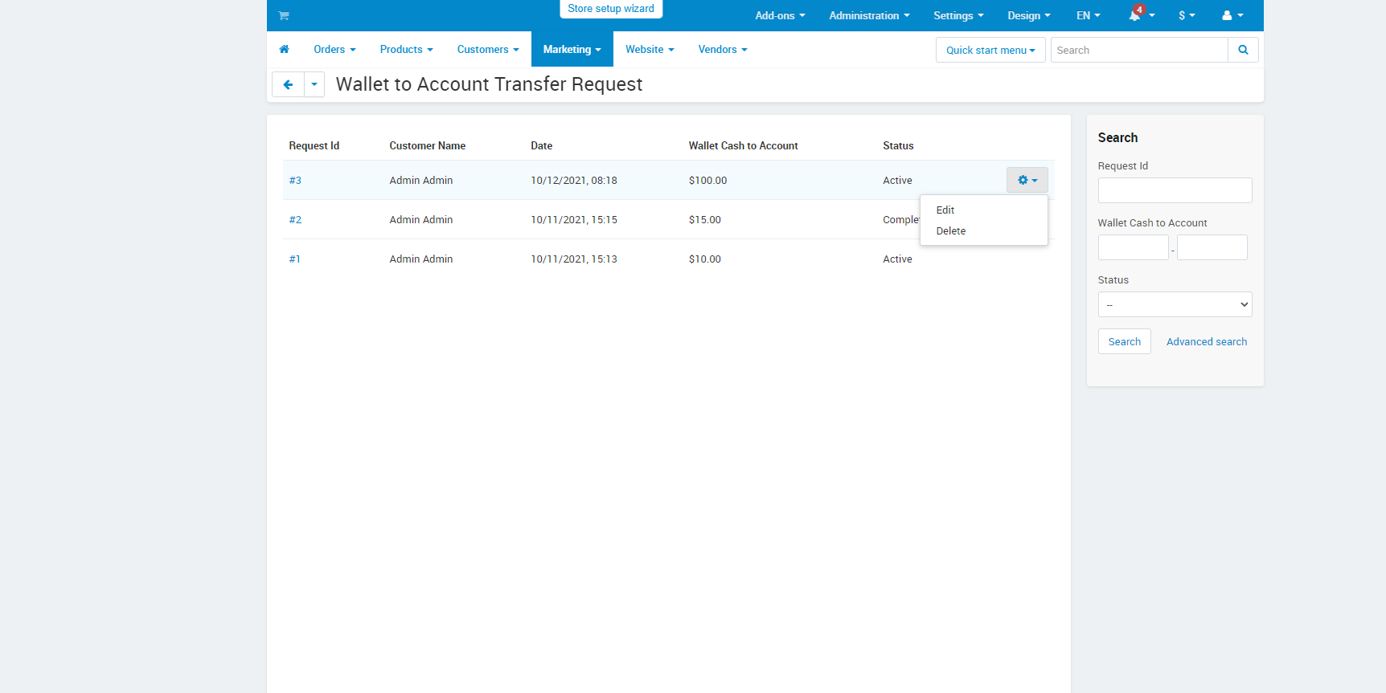Click the Active status of request #3

click(x=897, y=180)
